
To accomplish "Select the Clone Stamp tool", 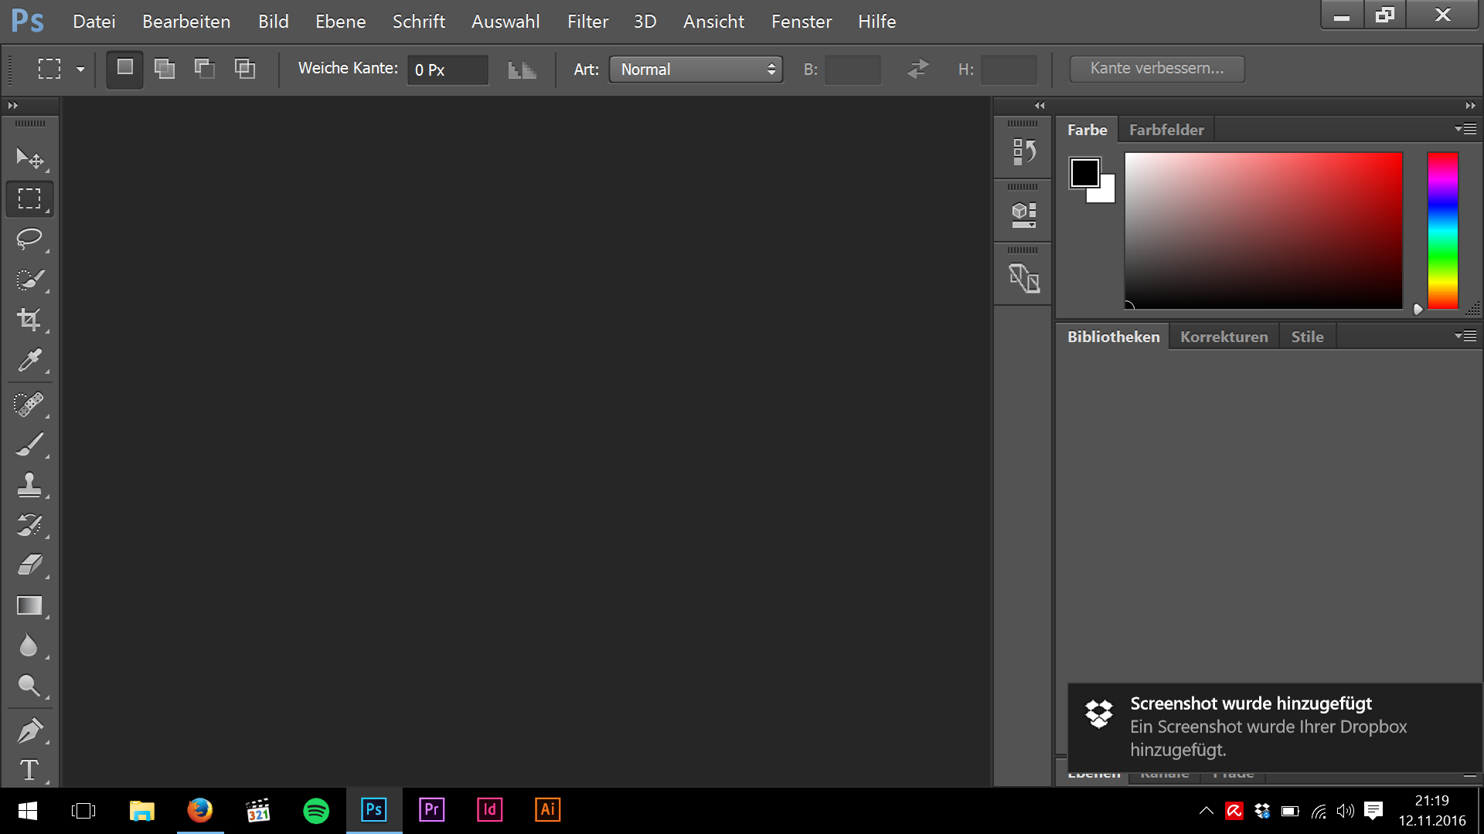I will [29, 485].
